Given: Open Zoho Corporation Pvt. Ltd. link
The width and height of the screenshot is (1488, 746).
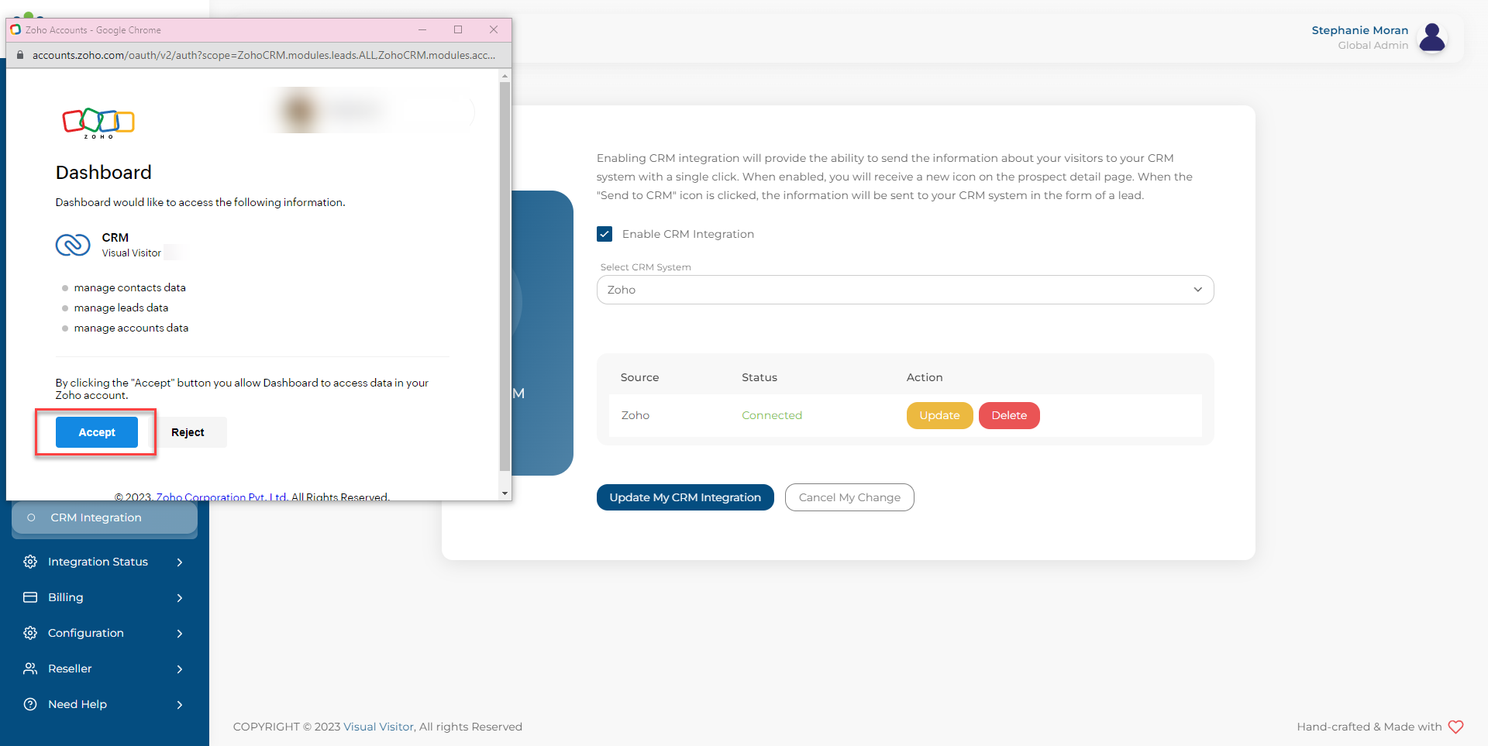Looking at the screenshot, I should 222,497.
